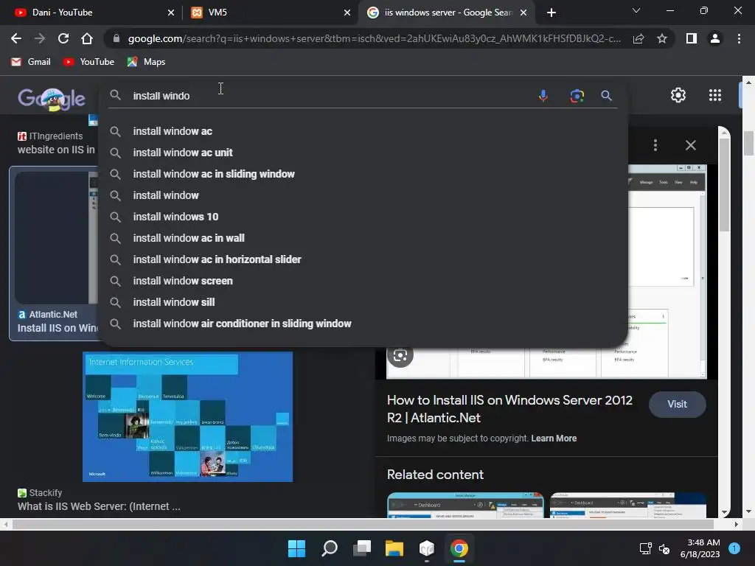Select suggestion "install windows 10"
755x566 pixels.
coord(363,217)
